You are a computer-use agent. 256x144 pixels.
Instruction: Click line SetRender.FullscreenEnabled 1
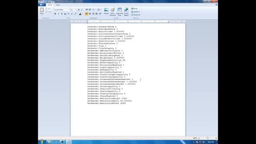tap(106, 65)
